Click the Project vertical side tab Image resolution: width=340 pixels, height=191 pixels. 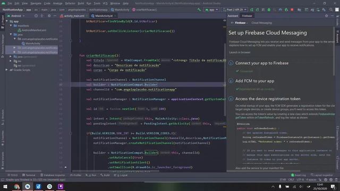click(2, 22)
